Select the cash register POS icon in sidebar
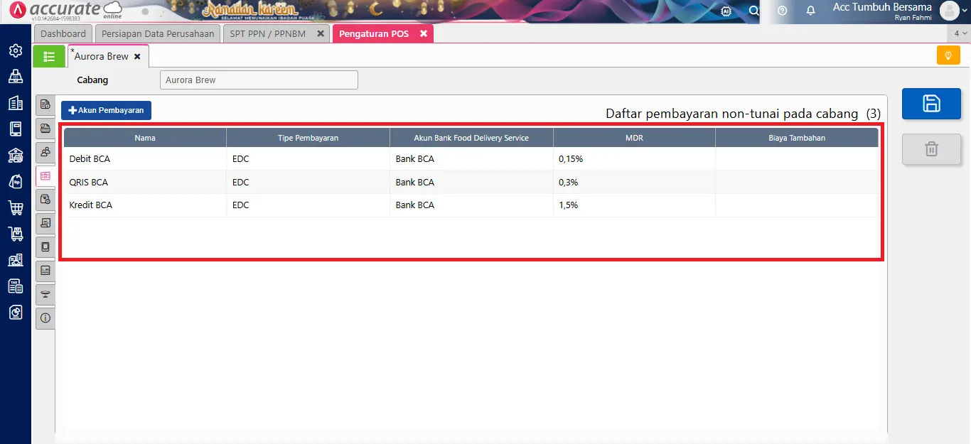The width and height of the screenshot is (971, 444). pos(15,76)
